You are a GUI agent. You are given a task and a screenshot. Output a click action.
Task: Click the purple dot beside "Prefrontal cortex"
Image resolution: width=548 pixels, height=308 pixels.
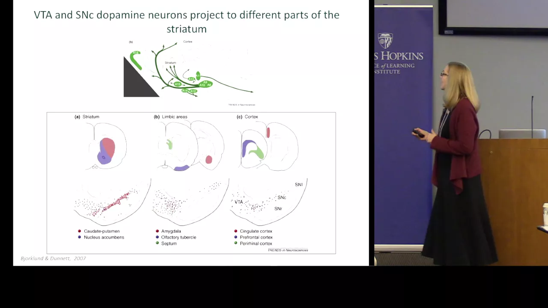(236, 237)
